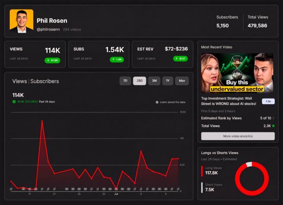Click the green circle icon next to 91.8K change
This screenshot has height=205, width=283.
click(14, 102)
